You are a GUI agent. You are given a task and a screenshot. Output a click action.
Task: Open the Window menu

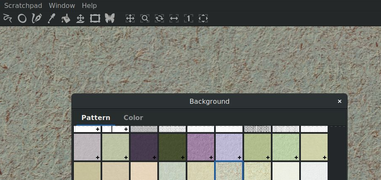coord(62,5)
